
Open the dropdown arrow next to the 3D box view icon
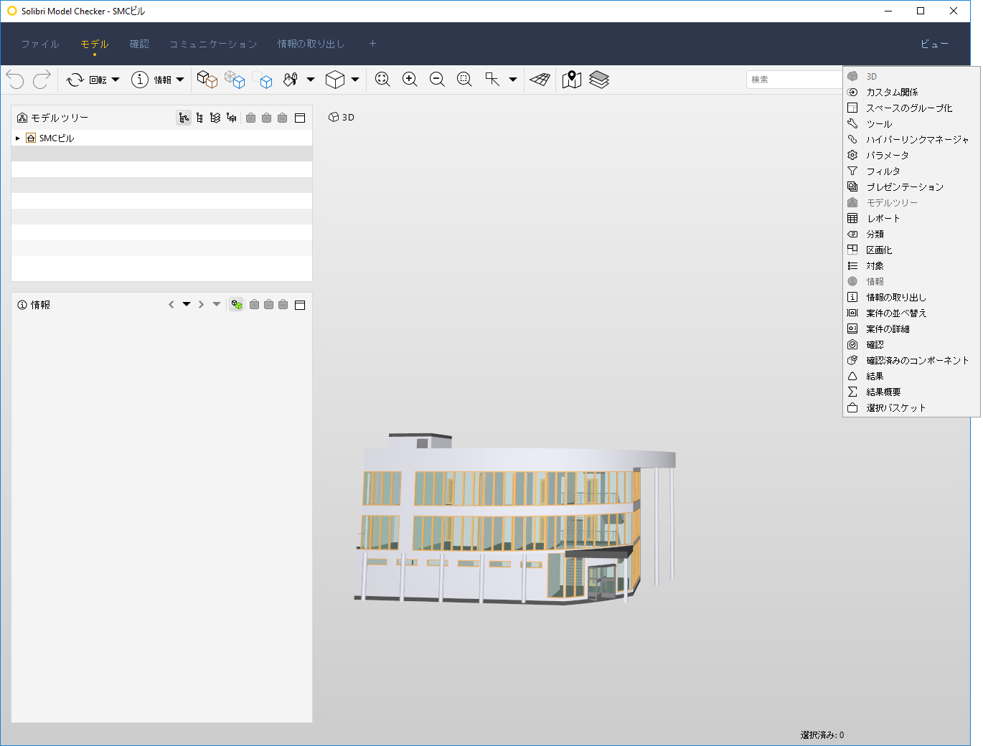355,80
